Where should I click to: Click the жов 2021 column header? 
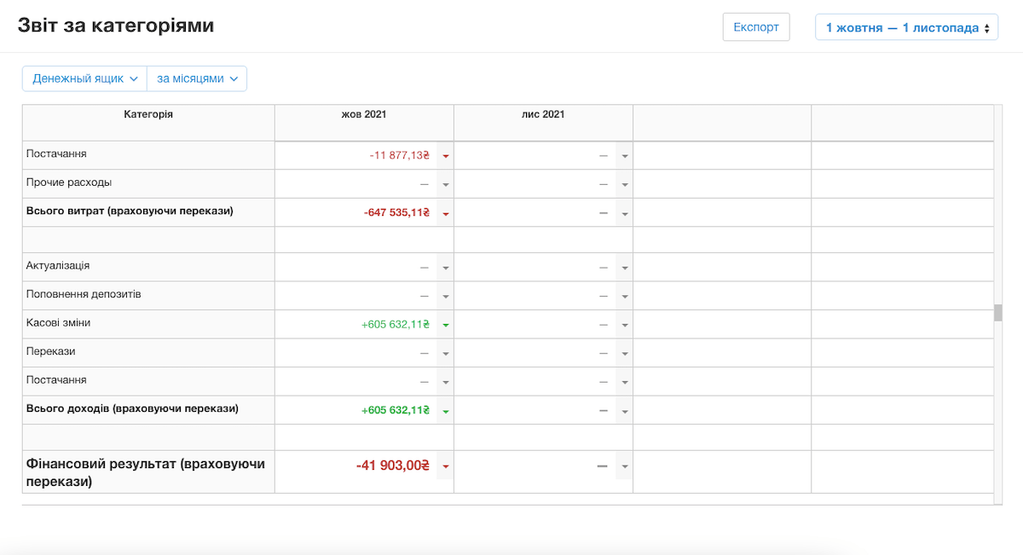(364, 114)
